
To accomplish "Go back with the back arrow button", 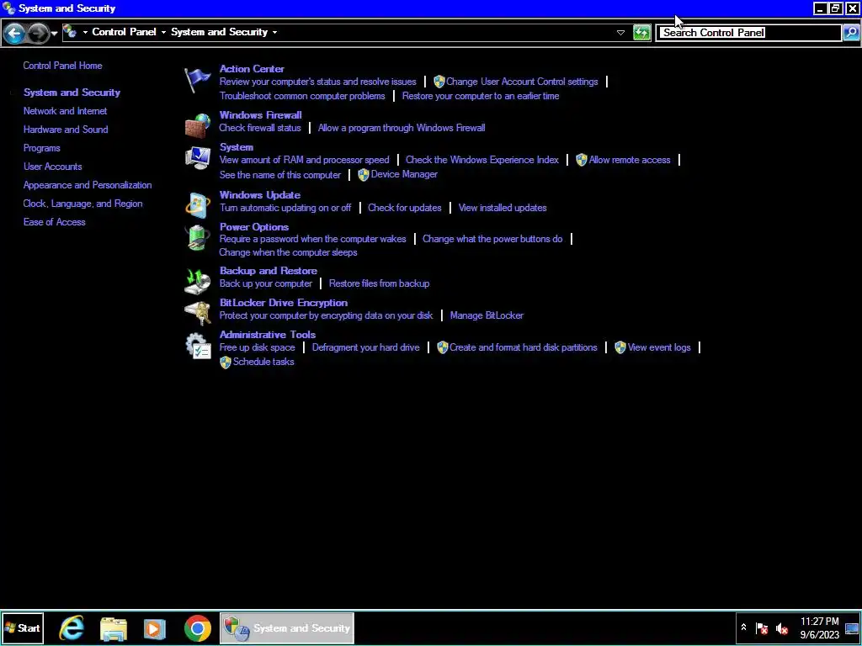I will click(15, 33).
